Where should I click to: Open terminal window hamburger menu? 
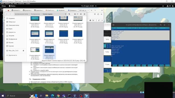[165, 25]
